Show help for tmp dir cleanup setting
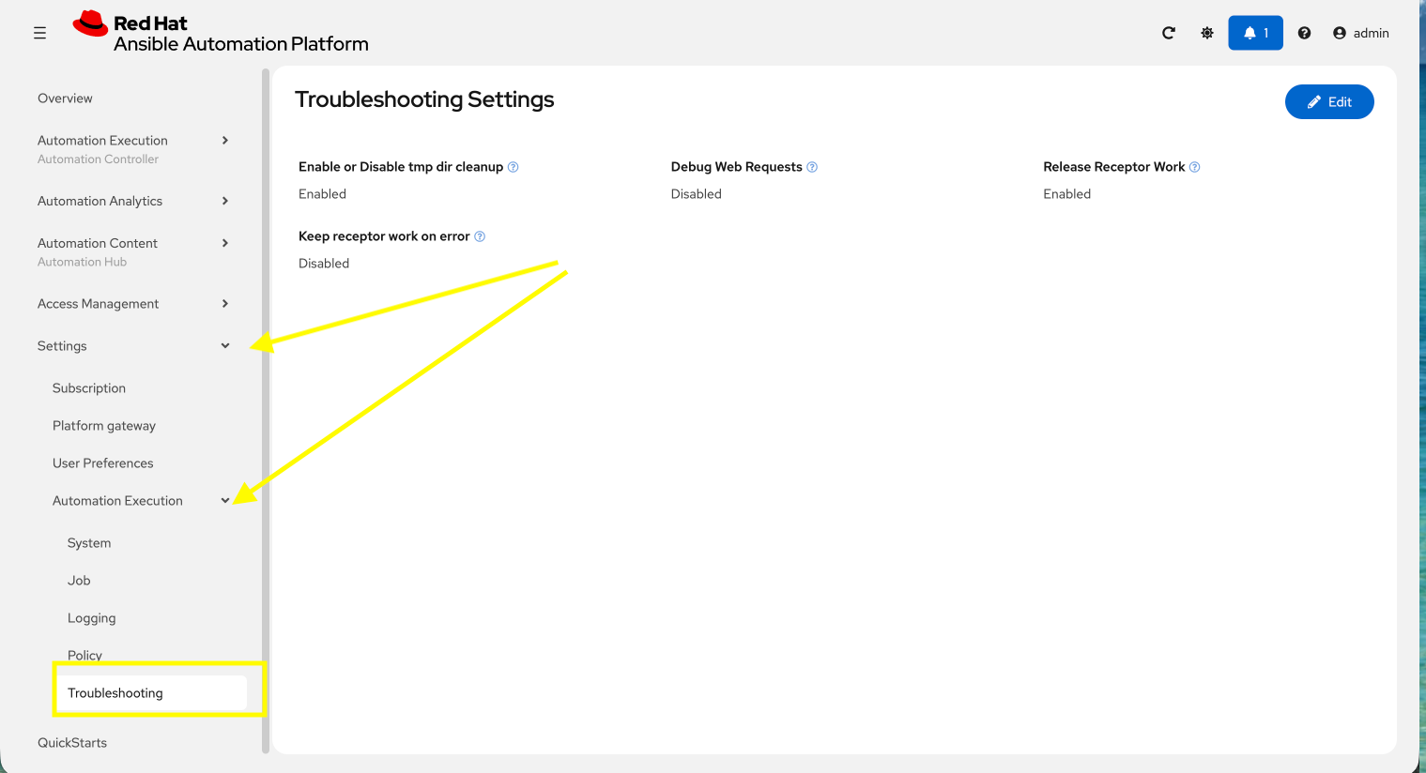This screenshot has width=1426, height=773. (514, 166)
